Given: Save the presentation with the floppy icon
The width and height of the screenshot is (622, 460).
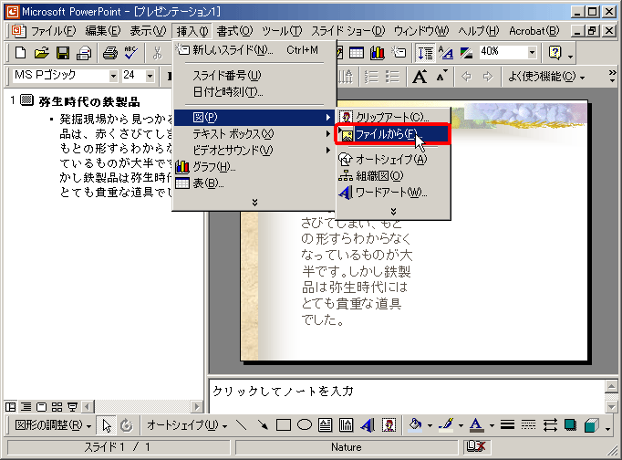Looking at the screenshot, I should coord(63,52).
